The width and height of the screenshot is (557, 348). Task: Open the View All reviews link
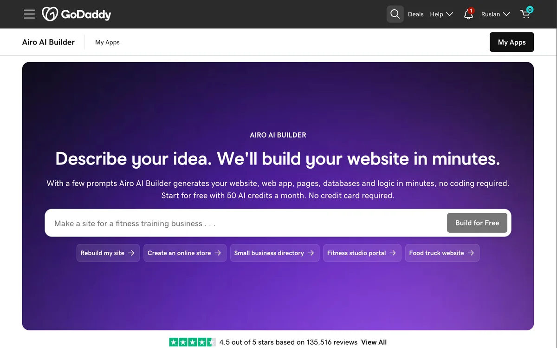pyautogui.click(x=374, y=342)
